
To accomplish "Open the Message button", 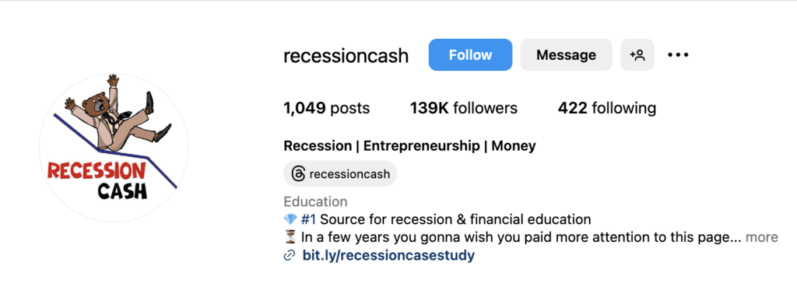I will [567, 55].
